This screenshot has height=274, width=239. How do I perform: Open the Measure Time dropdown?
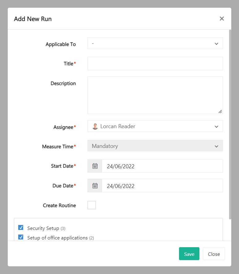point(155,146)
